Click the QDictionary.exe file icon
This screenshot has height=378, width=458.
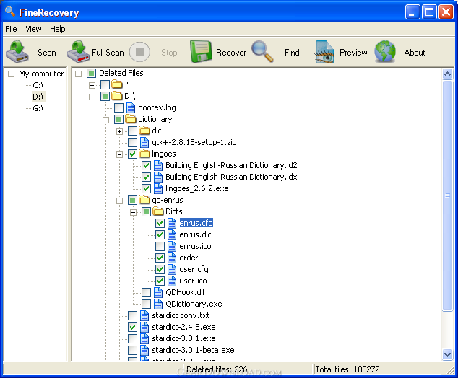point(158,304)
